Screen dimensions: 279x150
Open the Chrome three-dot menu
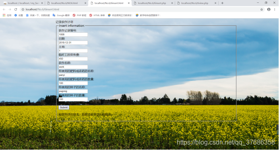(x=275, y=9)
